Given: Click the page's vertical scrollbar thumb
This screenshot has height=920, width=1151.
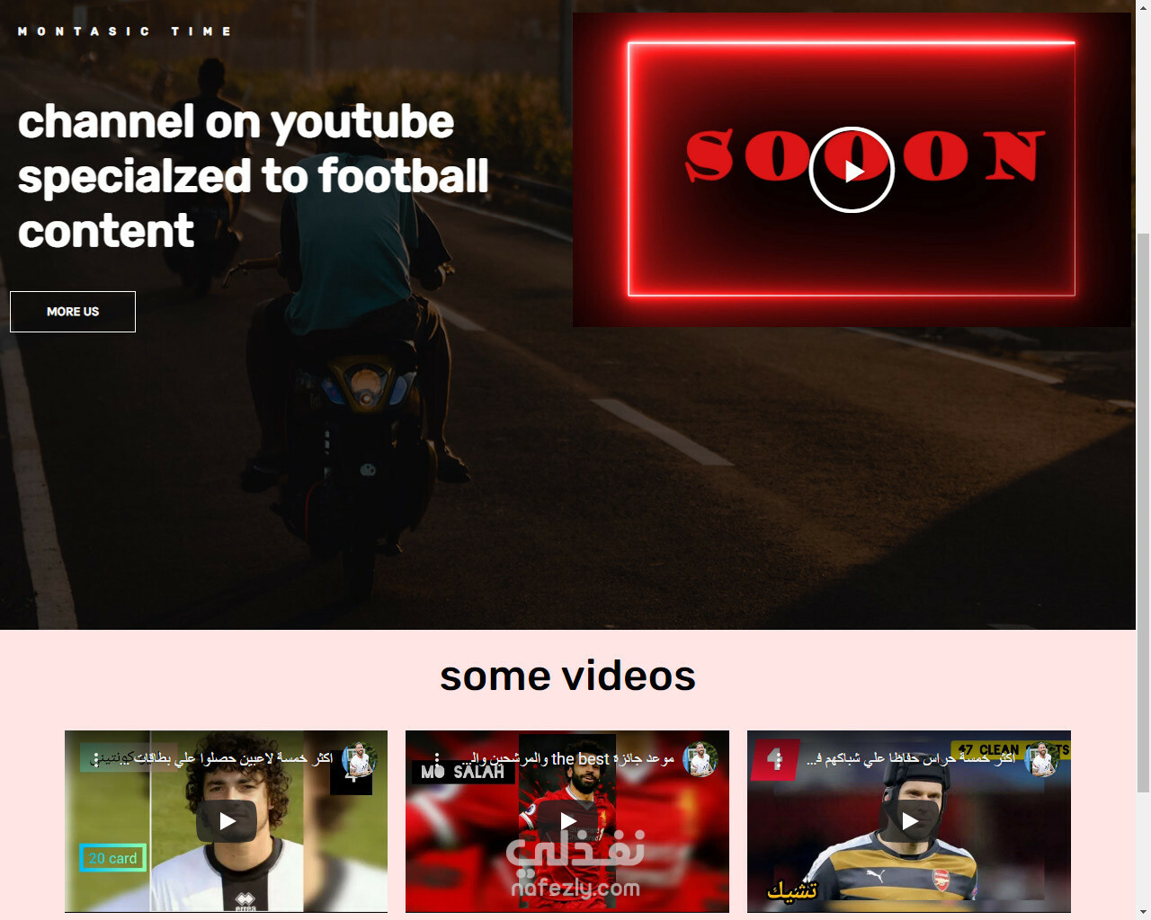Looking at the screenshot, I should point(1143,512).
